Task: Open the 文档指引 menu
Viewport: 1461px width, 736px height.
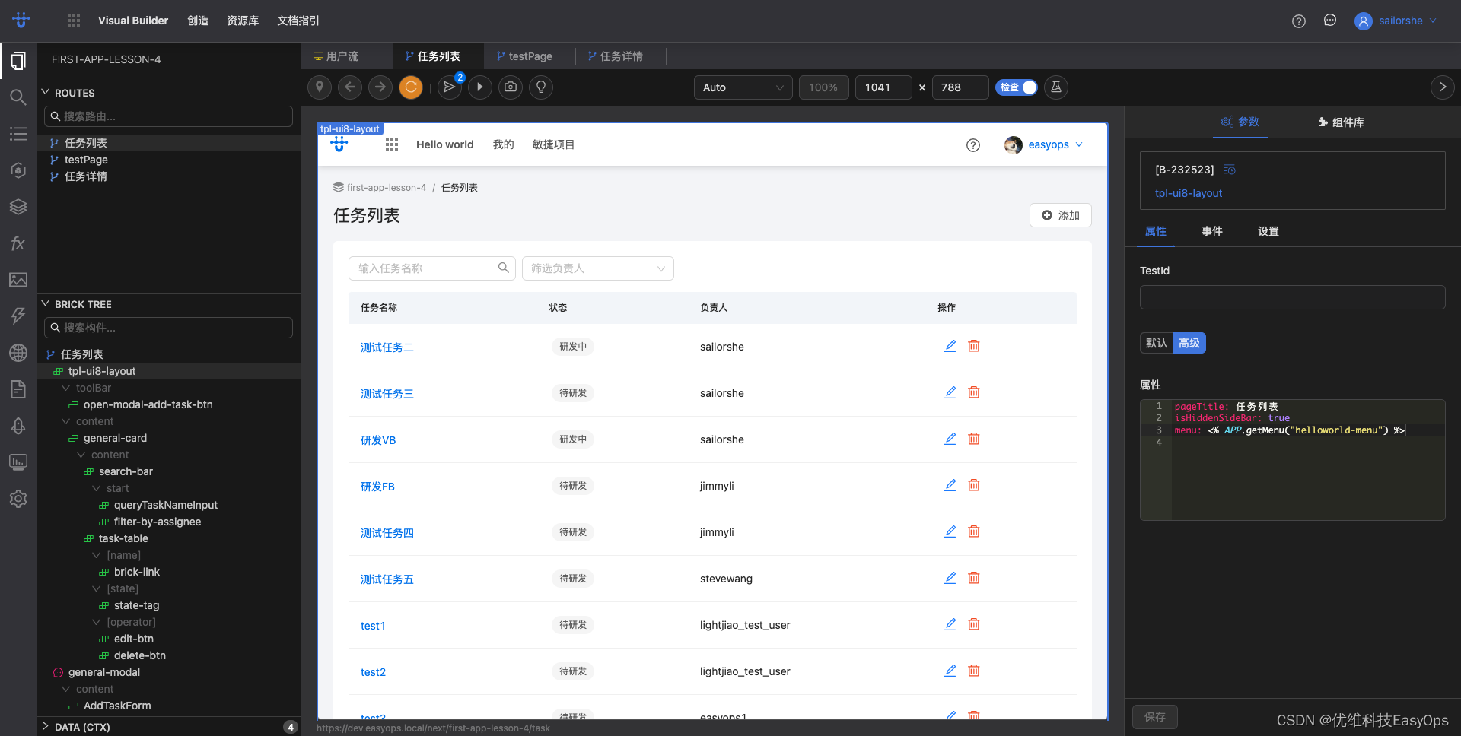Action: (x=298, y=21)
